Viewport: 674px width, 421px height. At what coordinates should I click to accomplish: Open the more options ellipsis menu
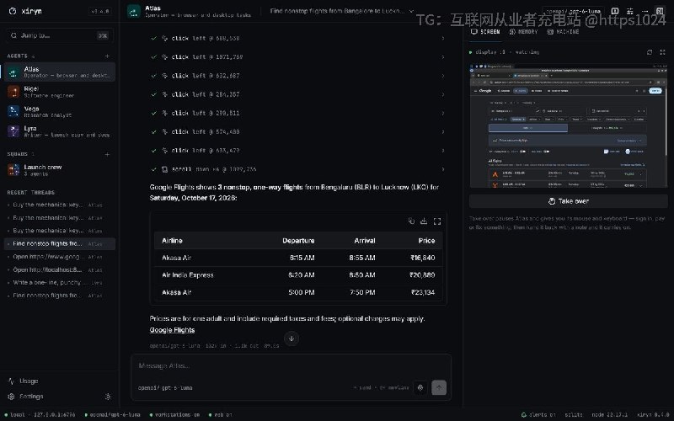tap(645, 11)
